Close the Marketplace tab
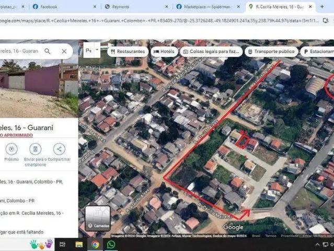 coord(238,7)
